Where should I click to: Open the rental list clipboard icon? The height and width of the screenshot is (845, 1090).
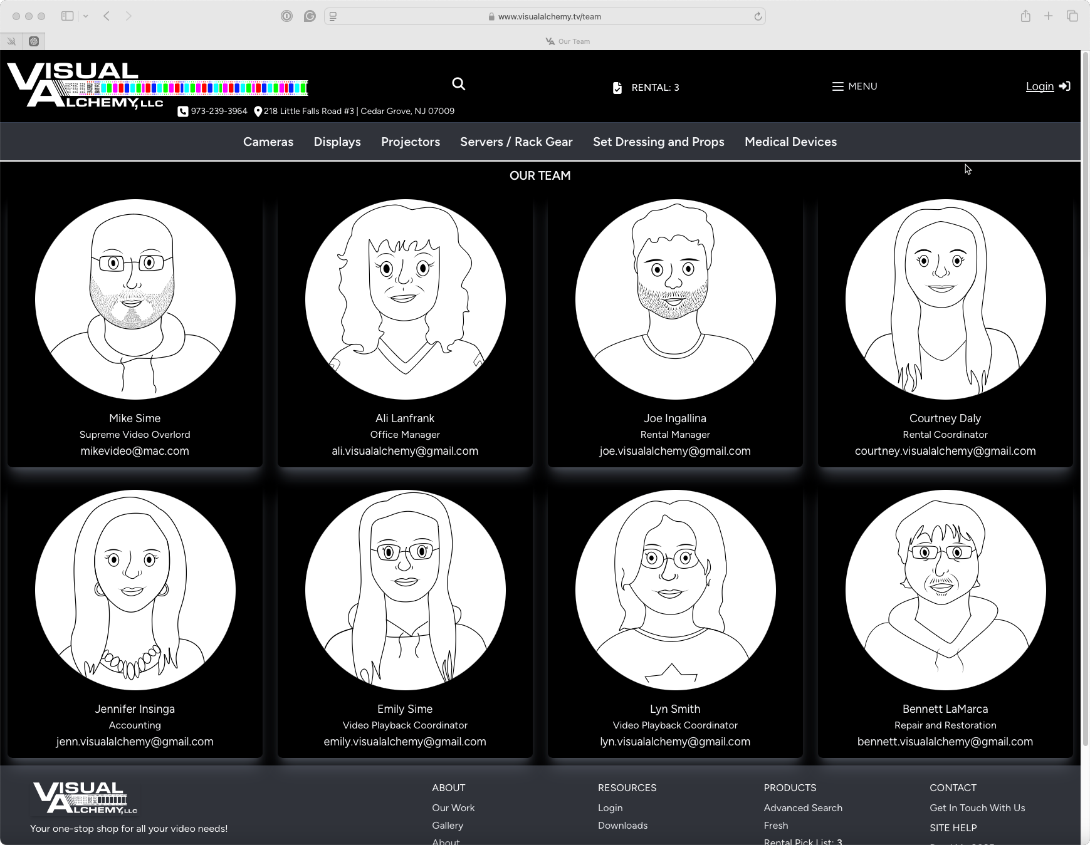coord(617,88)
